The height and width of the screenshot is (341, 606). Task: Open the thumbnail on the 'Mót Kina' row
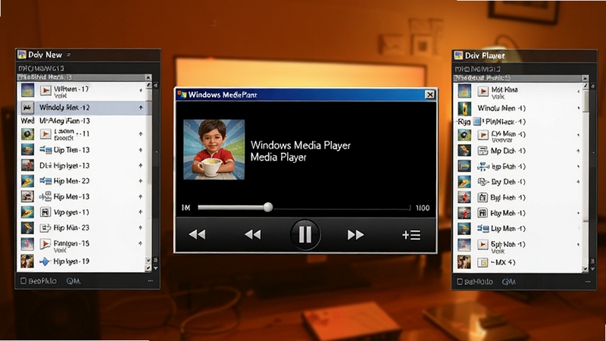pyautogui.click(x=464, y=91)
